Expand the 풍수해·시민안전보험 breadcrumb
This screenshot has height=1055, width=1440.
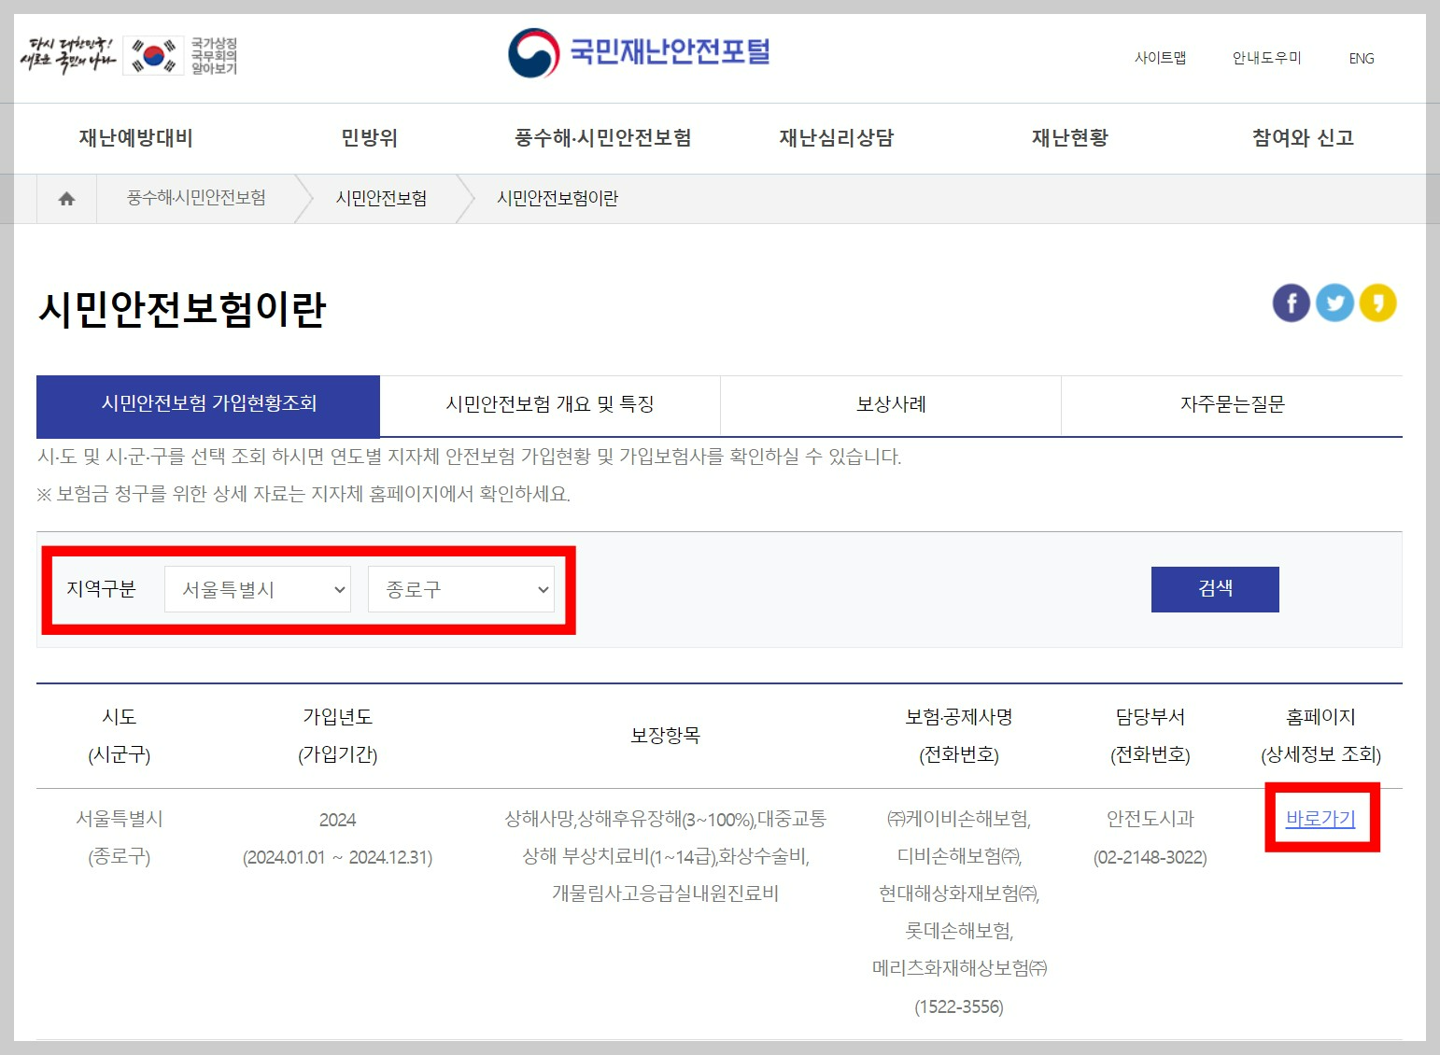pos(197,198)
